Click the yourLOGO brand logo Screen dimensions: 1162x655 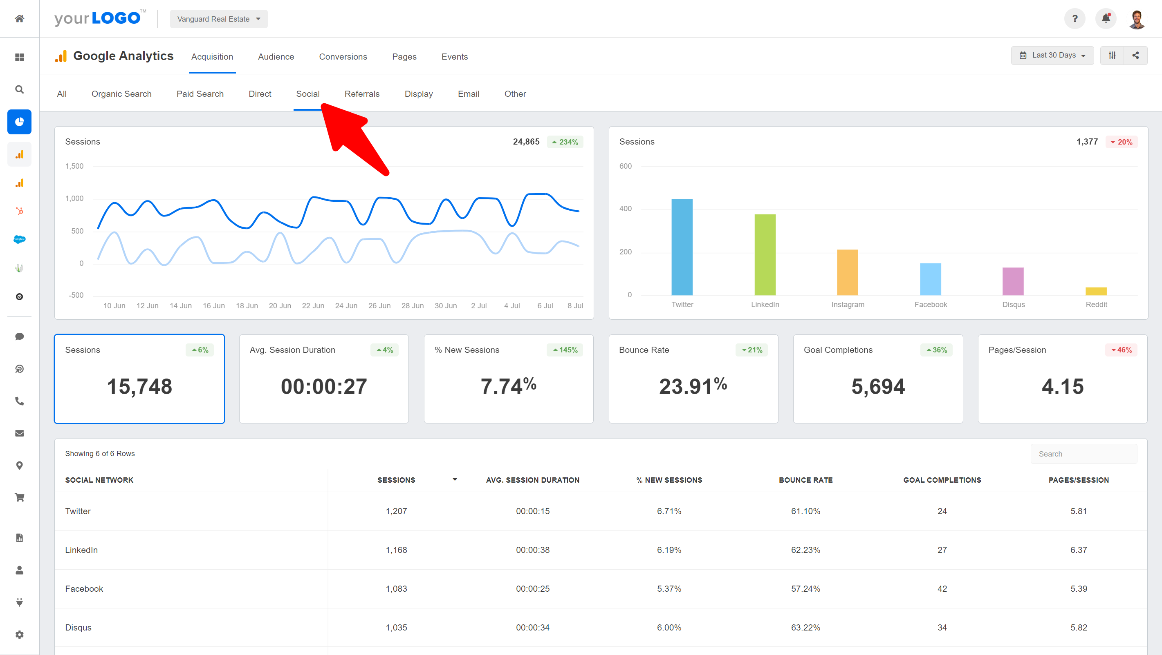coord(100,18)
